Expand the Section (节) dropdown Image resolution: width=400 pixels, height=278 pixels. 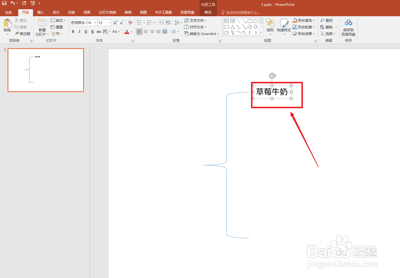click(x=56, y=34)
